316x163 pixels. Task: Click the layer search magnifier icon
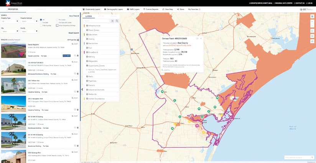117,21
